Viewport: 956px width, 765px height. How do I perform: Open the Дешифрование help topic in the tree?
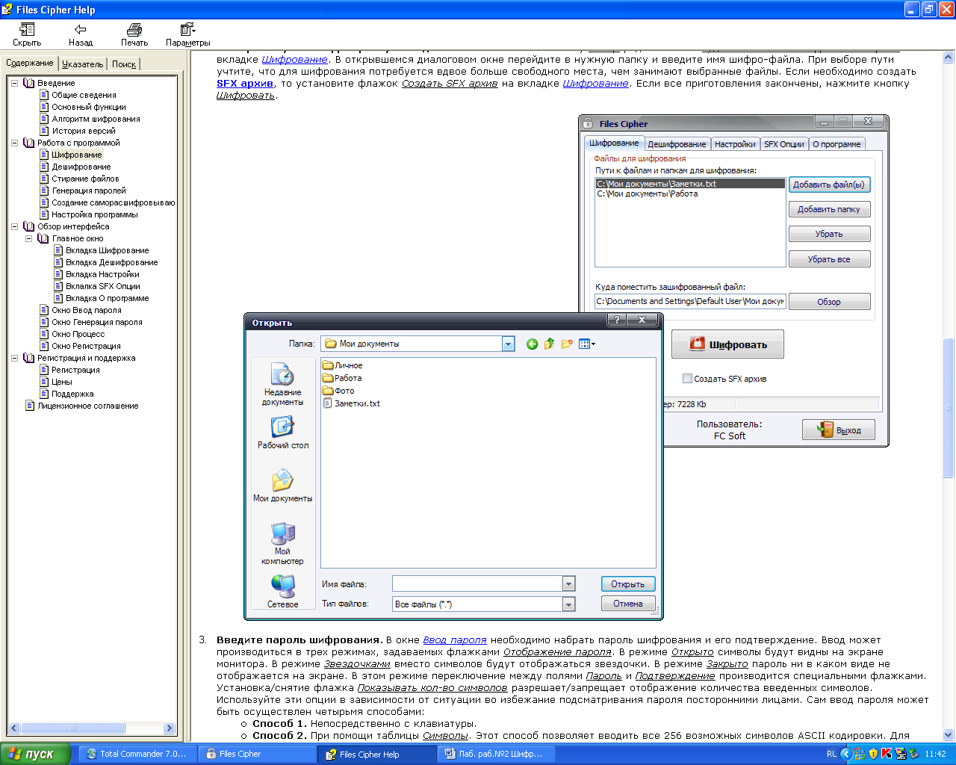tap(81, 167)
